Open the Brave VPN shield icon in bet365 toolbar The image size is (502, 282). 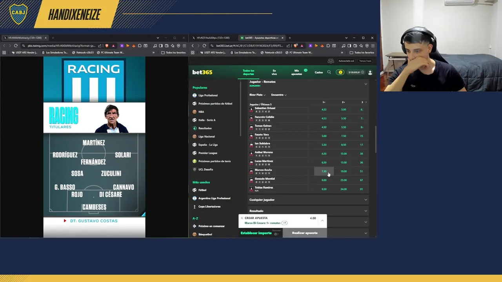[x=366, y=46]
